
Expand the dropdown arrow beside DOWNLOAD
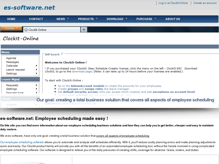tap(127, 18)
